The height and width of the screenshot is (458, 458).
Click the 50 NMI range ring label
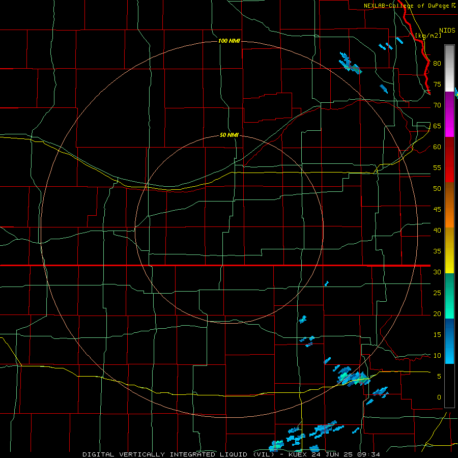coord(230,135)
